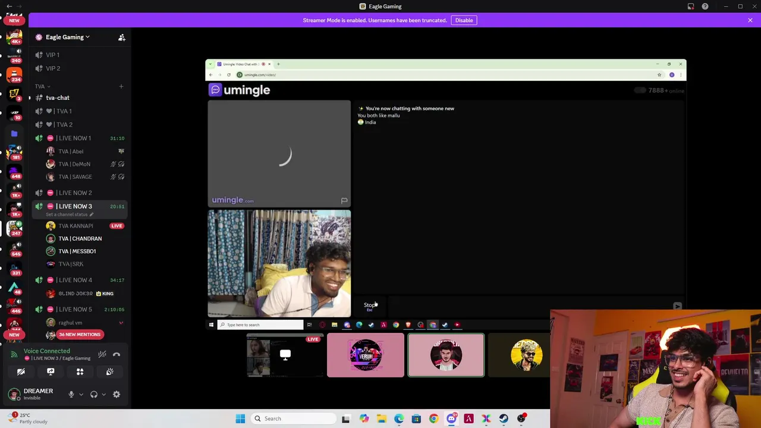The height and width of the screenshot is (428, 761).
Task: Click Set a channel status
Action: point(70,214)
